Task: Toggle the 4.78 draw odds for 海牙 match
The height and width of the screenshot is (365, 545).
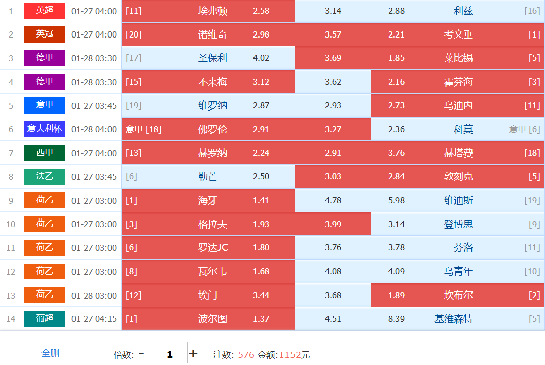Action: coord(333,200)
